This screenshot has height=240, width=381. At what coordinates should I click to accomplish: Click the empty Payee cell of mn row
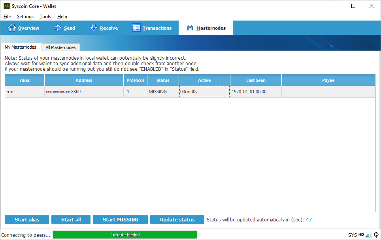(328, 92)
